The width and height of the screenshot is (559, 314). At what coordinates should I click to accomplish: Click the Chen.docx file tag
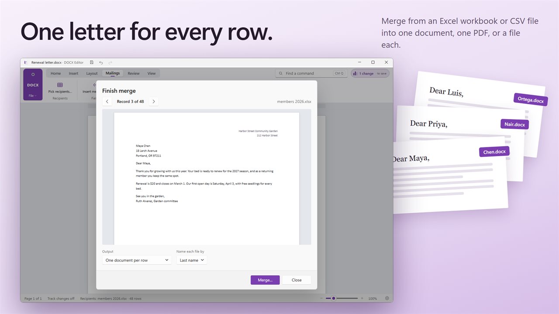point(494,152)
